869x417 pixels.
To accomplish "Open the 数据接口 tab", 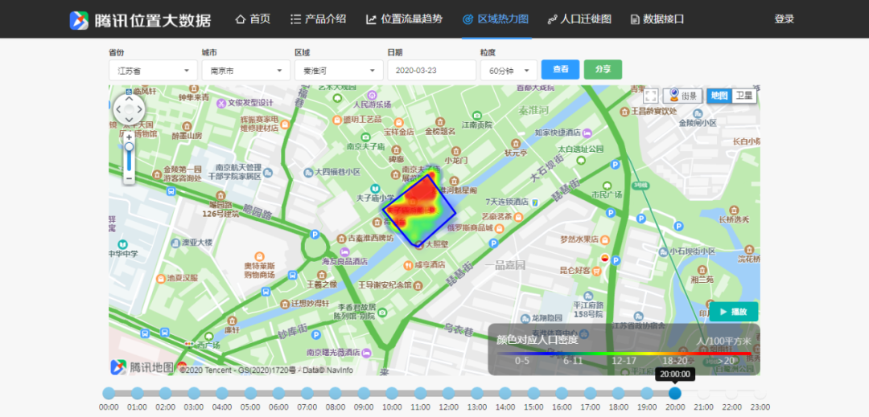I will [x=657, y=19].
